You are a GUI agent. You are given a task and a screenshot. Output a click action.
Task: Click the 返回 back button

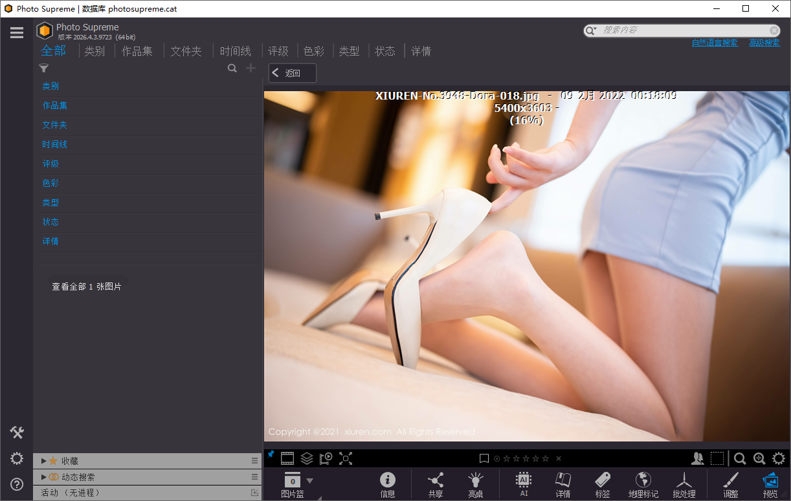tap(293, 73)
